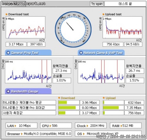Select the 1.01% loss rate value
This screenshot has width=147, height=140.
point(62,80)
